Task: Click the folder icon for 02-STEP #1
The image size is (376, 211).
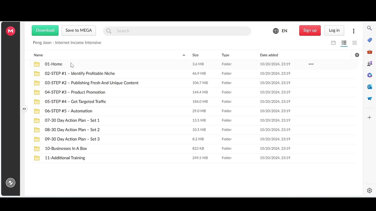Action: 37,74
